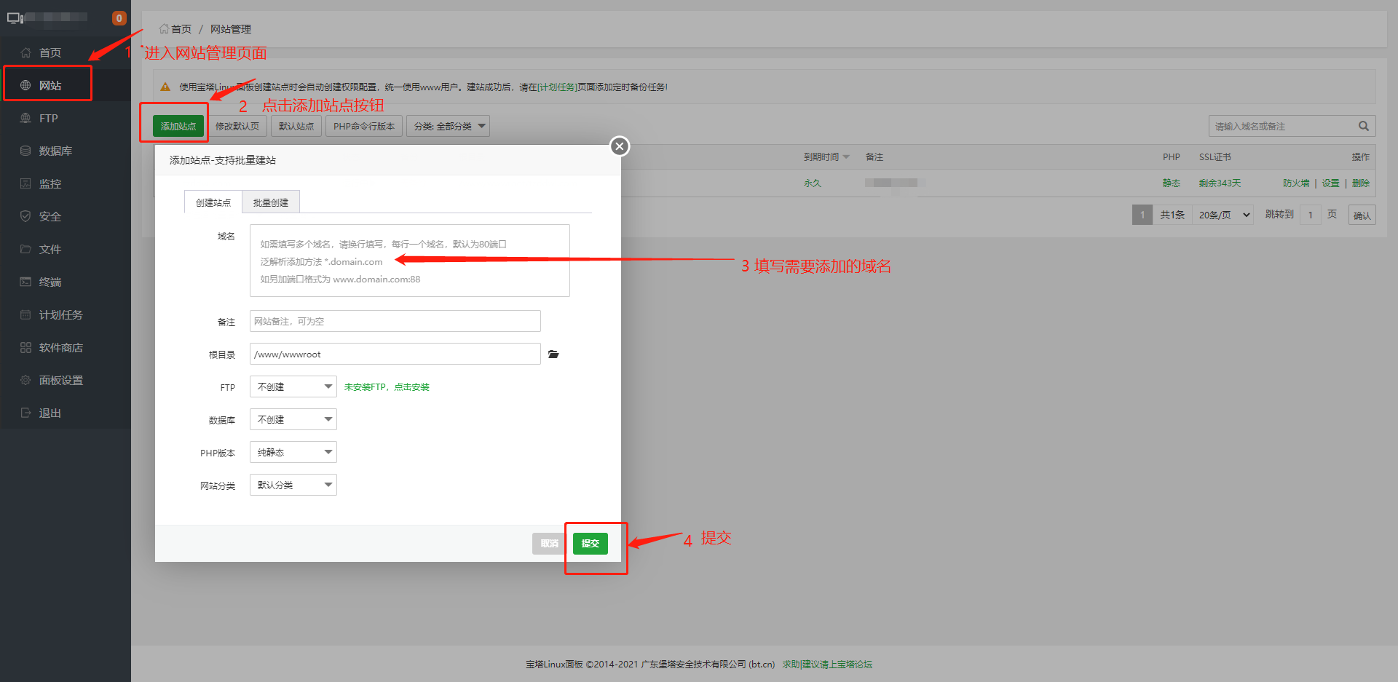This screenshot has width=1398, height=682.
Task: Click page number 1 in pagination
Action: click(x=1142, y=215)
